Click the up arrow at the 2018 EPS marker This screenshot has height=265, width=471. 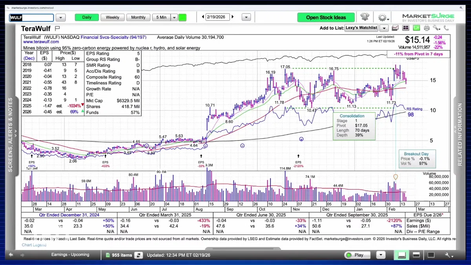(31, 156)
